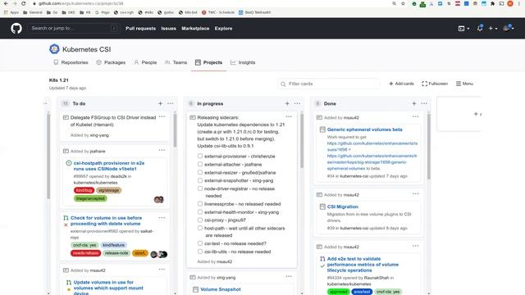This screenshot has width=525, height=295.
Task: Reload the page in browser
Action: 24,3
